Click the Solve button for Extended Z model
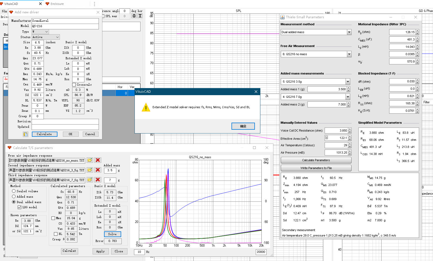The image size is (433, 261). point(112,234)
